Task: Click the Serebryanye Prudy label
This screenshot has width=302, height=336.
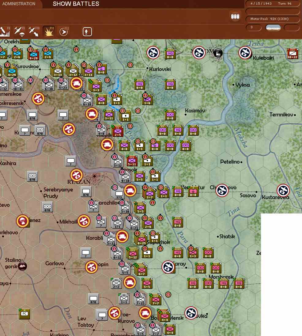Action: [58, 193]
